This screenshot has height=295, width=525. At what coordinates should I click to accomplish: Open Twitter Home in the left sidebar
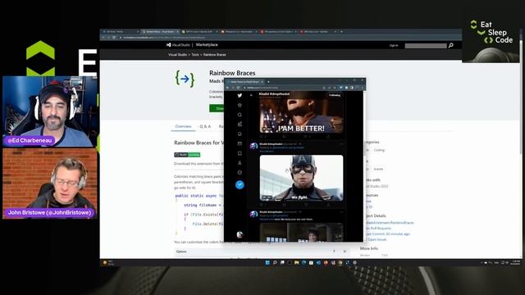pos(240,105)
